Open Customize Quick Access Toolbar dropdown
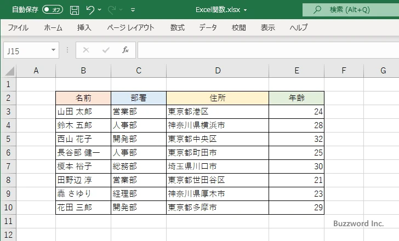This screenshot has height=241, width=399. click(133, 10)
